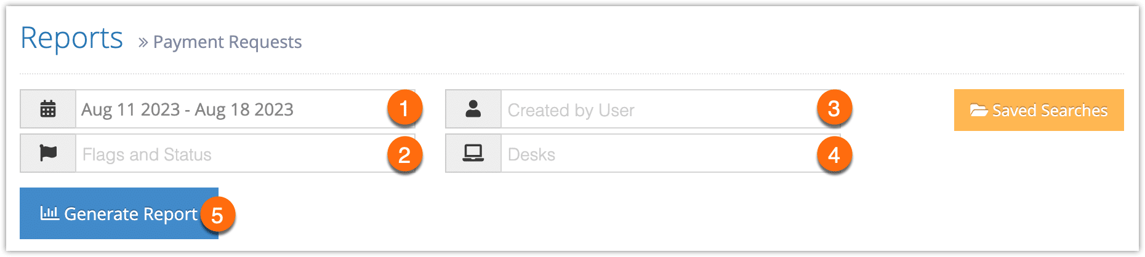
Task: Click orange marker number 3
Action: [834, 108]
